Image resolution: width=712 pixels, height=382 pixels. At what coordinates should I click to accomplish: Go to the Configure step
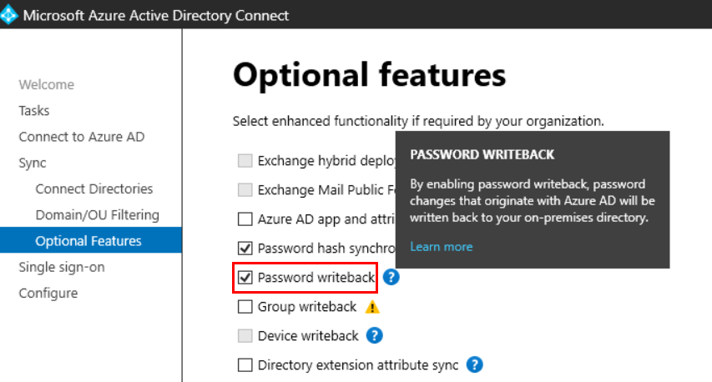(48, 293)
